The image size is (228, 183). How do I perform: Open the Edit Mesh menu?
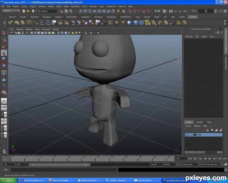click(x=75, y=6)
